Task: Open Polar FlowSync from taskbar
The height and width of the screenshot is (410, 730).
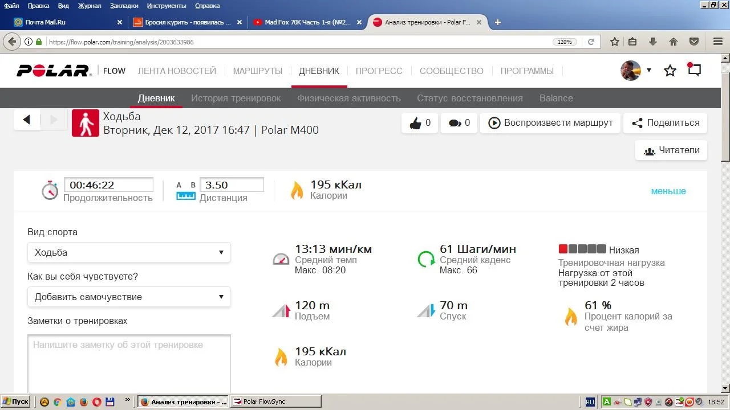Action: point(276,401)
